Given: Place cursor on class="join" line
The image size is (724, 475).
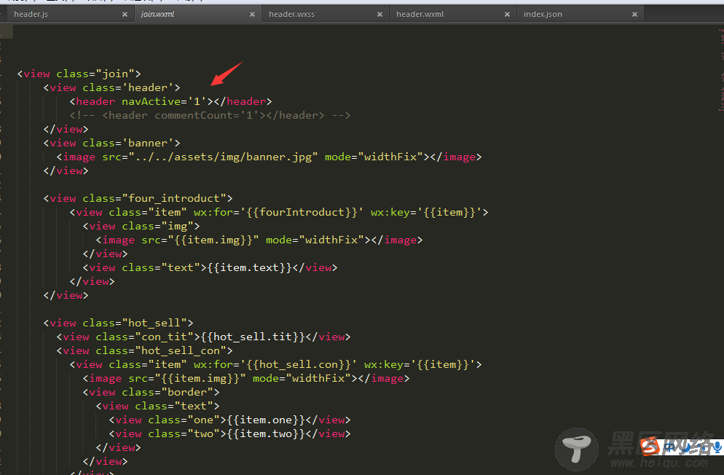Looking at the screenshot, I should 79,74.
